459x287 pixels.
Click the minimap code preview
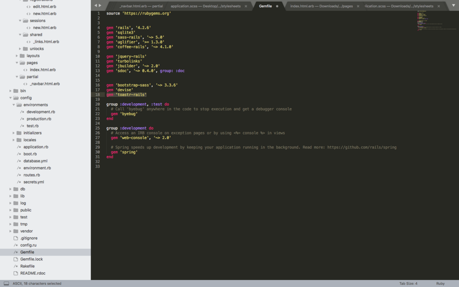tap(436, 21)
